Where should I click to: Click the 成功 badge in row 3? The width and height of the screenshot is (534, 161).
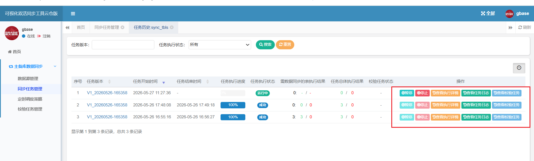point(263,117)
